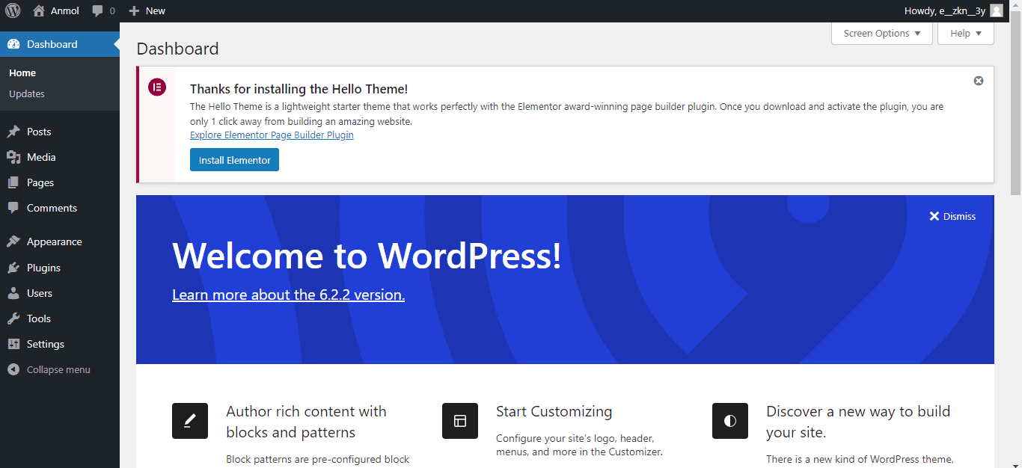The width and height of the screenshot is (1022, 468).
Task: Expand the Help dropdown
Action: (965, 33)
